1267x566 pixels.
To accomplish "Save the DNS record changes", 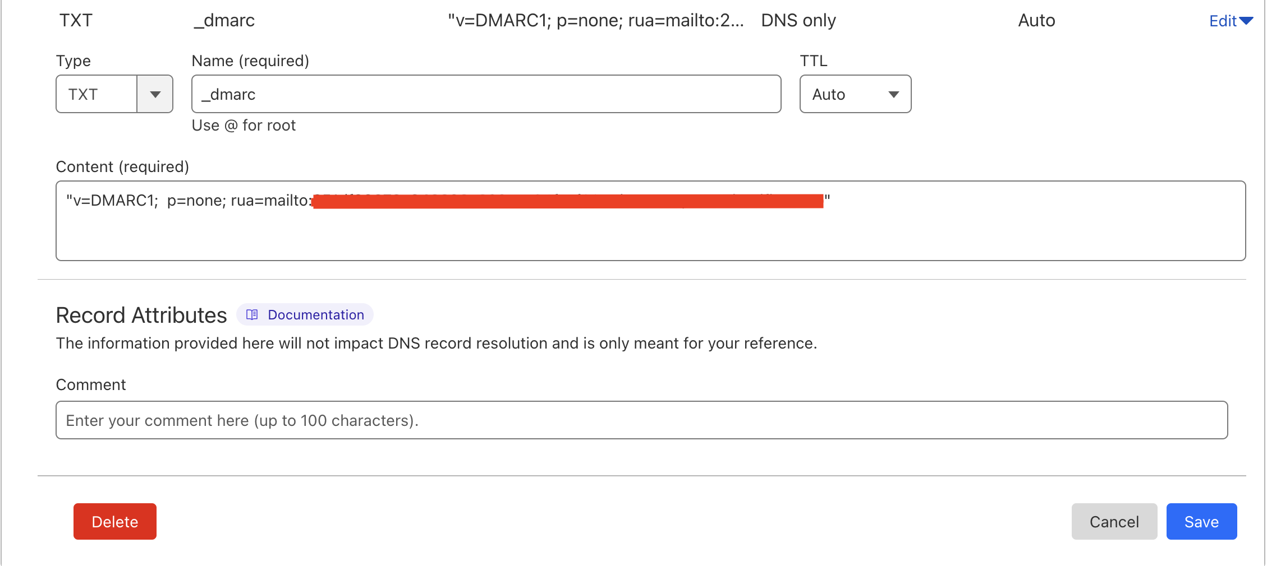I will (1201, 522).
